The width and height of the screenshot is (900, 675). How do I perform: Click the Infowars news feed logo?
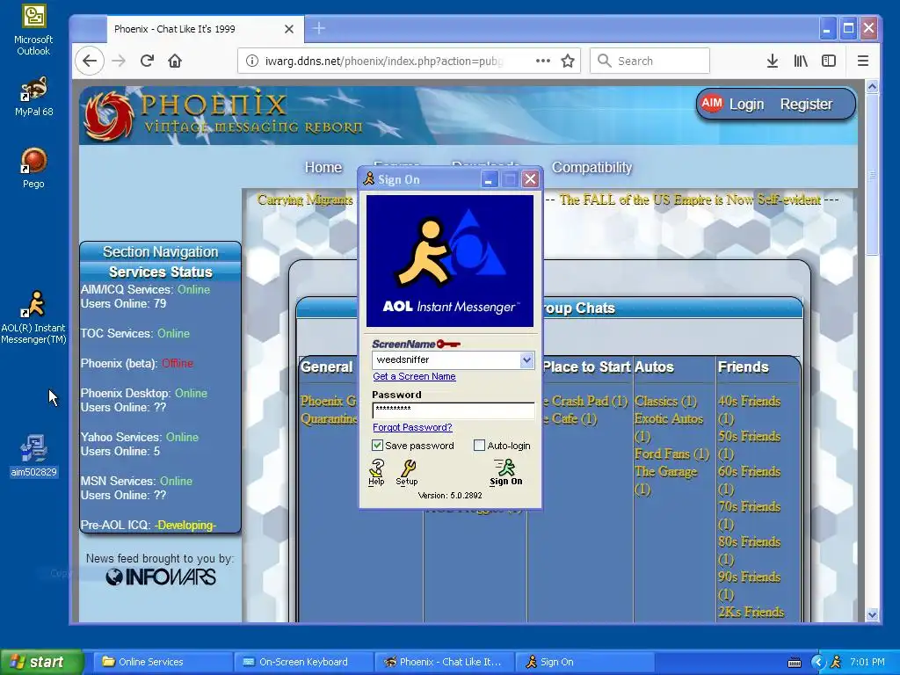pyautogui.click(x=161, y=577)
